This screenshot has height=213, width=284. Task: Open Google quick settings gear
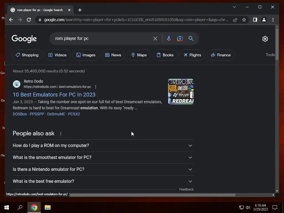point(265,39)
